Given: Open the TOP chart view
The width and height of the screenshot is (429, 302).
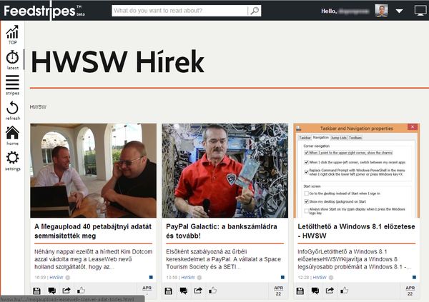Looking at the screenshot, I should click(12, 34).
